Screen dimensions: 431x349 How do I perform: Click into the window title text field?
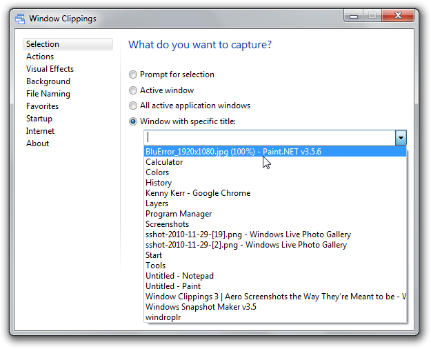pyautogui.click(x=270, y=137)
